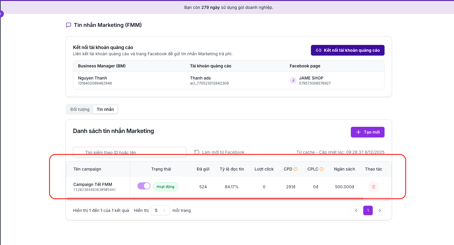Delete Campaign Tết FMM with trash icon

click(374, 187)
